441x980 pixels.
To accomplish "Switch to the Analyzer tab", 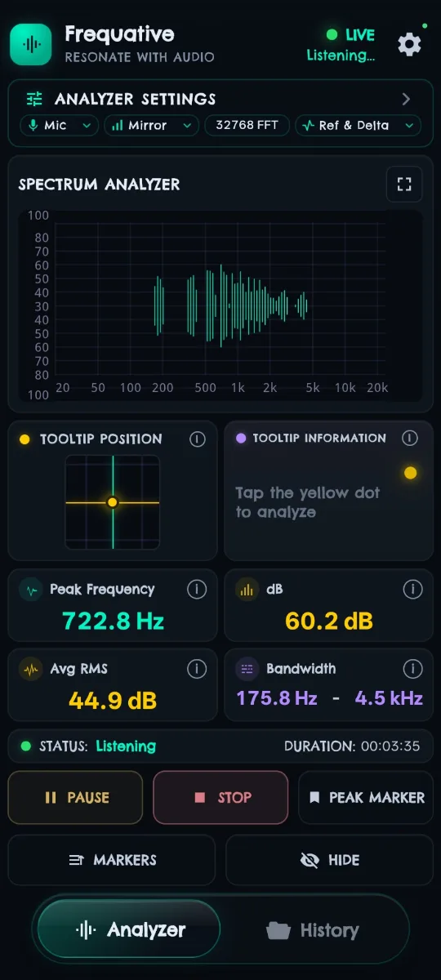I will [x=129, y=929].
